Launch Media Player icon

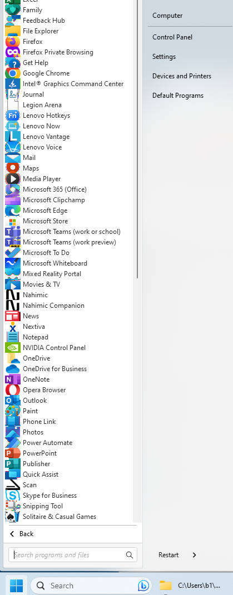click(13, 179)
